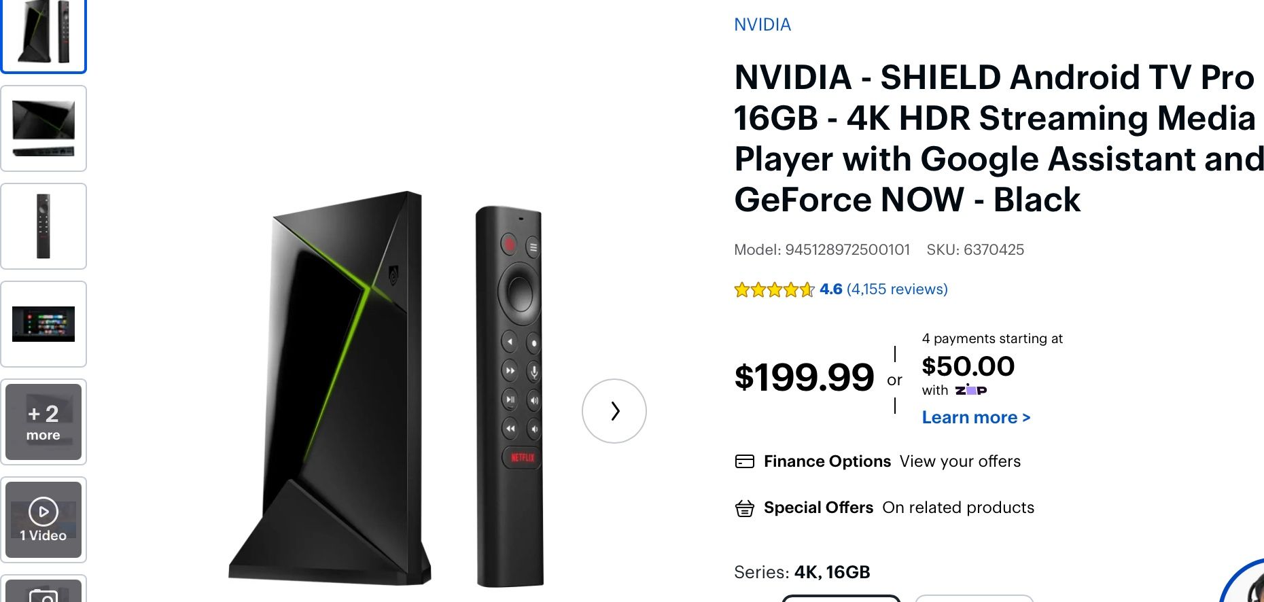1264x602 pixels.
Task: Select the second series option box
Action: coord(974,598)
